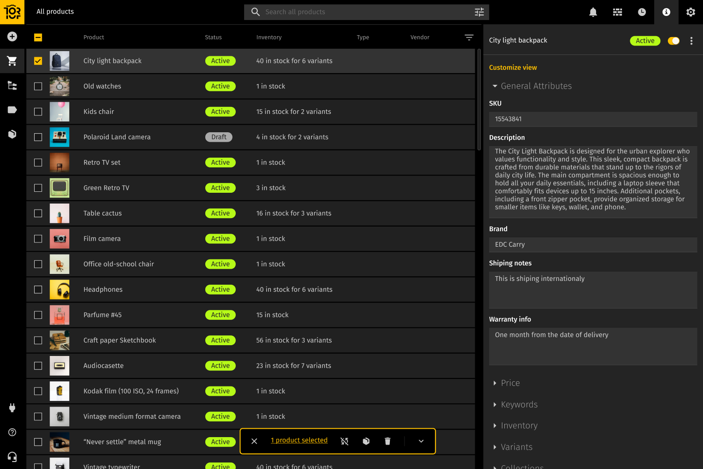Open the apps grid icon in the header
This screenshot has width=703, height=469.
click(617, 12)
